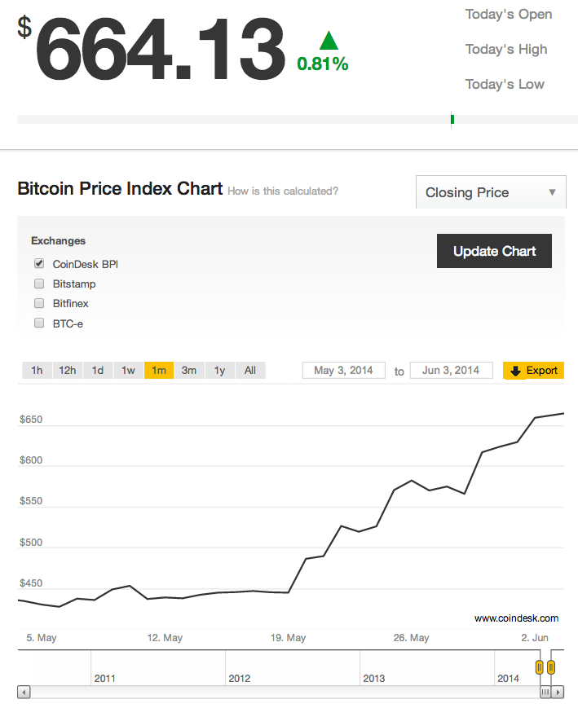Click the Jun 3, 2014 end date field
Viewport: 578px width, 708px height.
point(451,371)
